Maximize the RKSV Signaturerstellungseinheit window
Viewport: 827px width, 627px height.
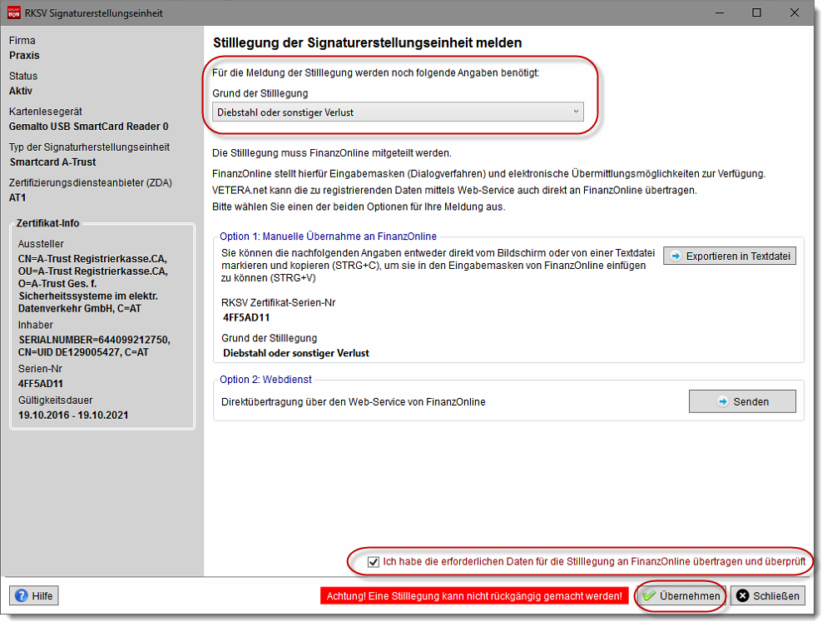pyautogui.click(x=756, y=13)
